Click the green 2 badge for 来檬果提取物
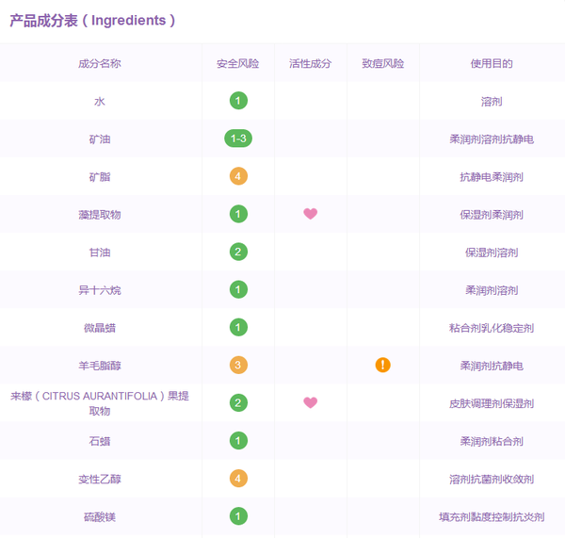 pos(238,402)
